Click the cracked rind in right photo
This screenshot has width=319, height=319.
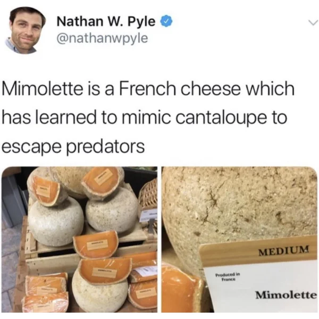240,204
